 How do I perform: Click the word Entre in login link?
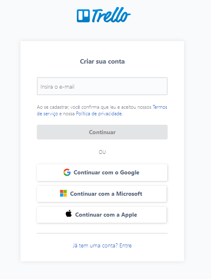[126, 245]
